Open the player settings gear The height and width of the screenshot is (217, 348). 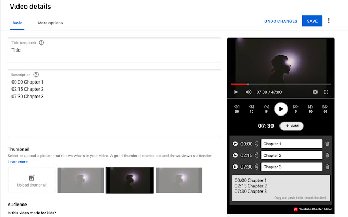click(315, 92)
